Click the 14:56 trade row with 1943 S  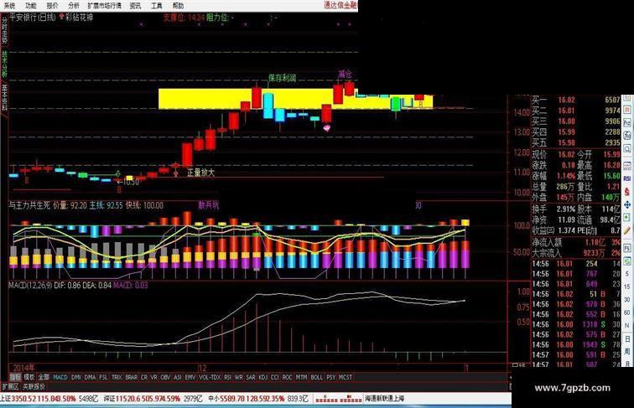pyautogui.click(x=576, y=344)
